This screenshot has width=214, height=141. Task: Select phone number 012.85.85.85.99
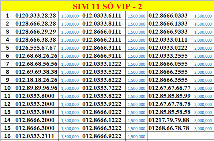click(169, 96)
